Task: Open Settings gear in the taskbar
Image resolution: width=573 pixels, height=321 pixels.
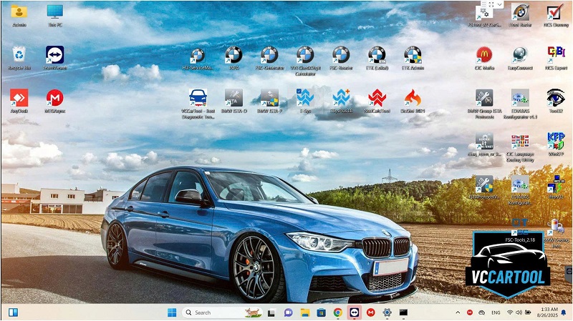Action: (x=387, y=312)
